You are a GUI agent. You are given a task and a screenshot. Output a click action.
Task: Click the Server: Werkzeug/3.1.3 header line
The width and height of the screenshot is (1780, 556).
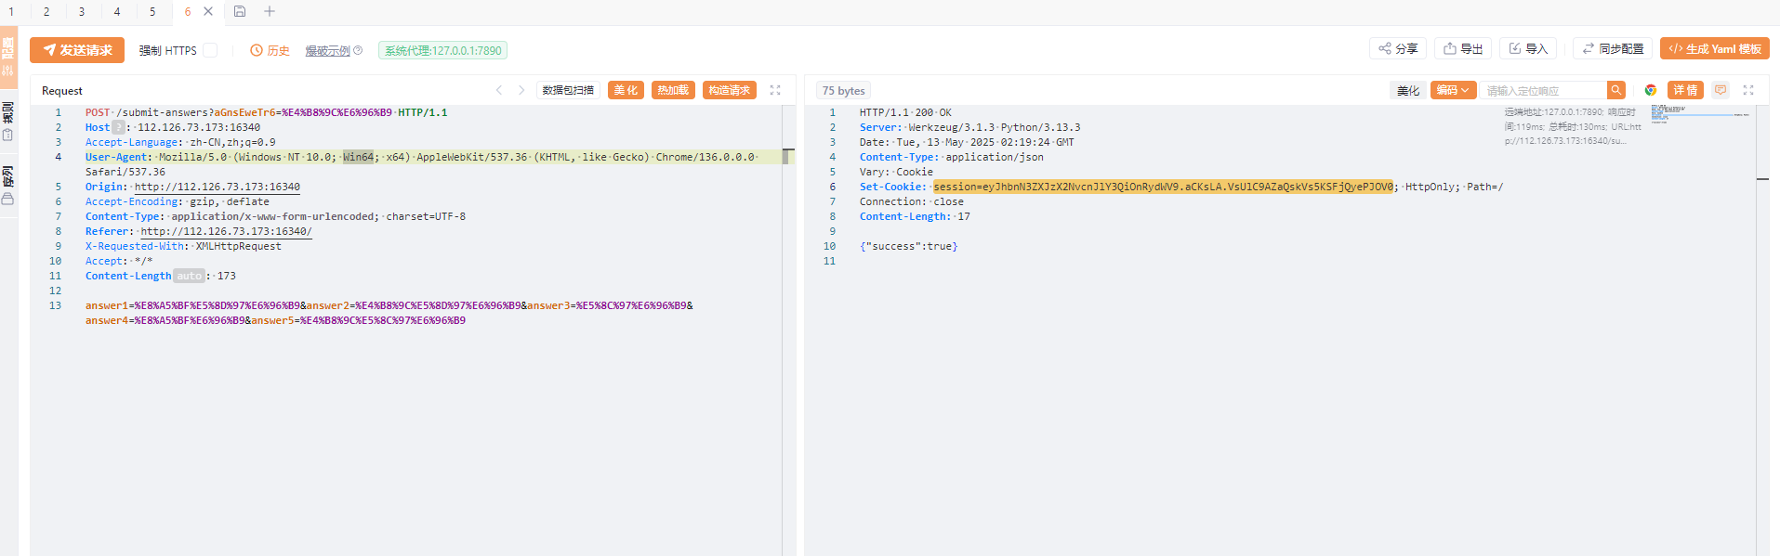tap(969, 127)
